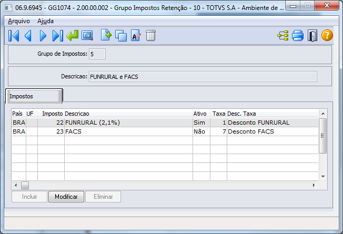Viewport: 343px width, 234px height.
Task: Close the window with X button
Action: tap(327, 5)
